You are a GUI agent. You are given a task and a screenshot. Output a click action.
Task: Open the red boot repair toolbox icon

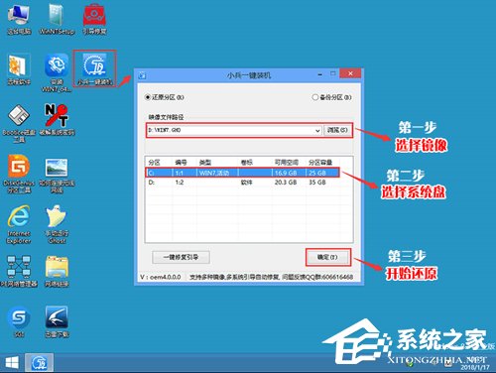(x=94, y=20)
